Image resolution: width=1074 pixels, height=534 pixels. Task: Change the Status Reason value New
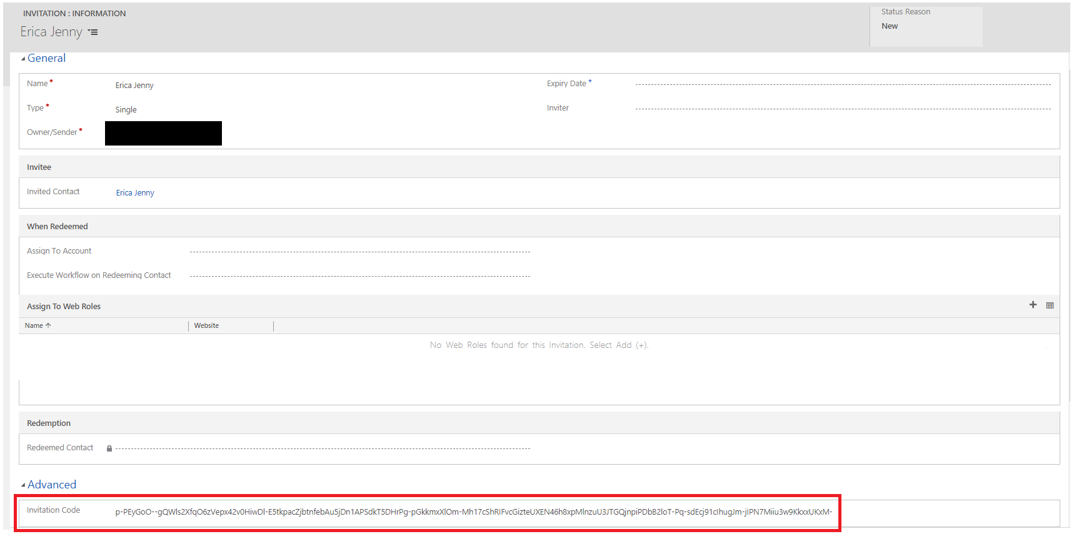pos(890,26)
